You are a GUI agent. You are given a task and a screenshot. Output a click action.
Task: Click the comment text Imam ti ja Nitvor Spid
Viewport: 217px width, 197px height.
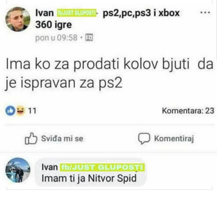pyautogui.click(x=89, y=178)
